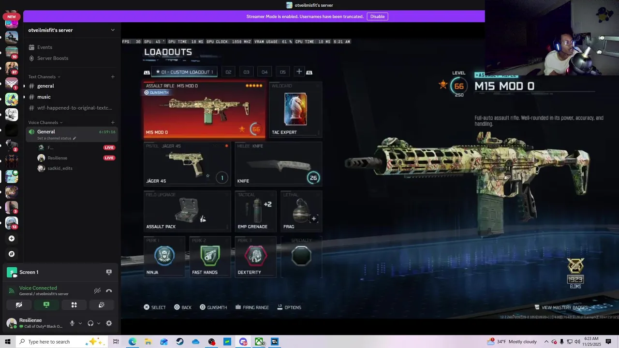The width and height of the screenshot is (619, 348).
Task: Open the soundboard button
Action: (102, 305)
